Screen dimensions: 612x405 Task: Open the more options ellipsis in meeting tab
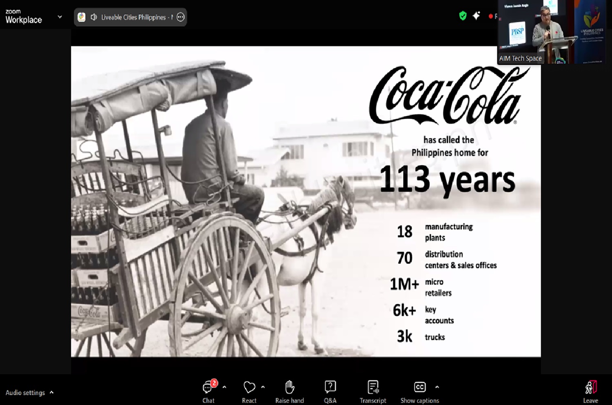(180, 17)
